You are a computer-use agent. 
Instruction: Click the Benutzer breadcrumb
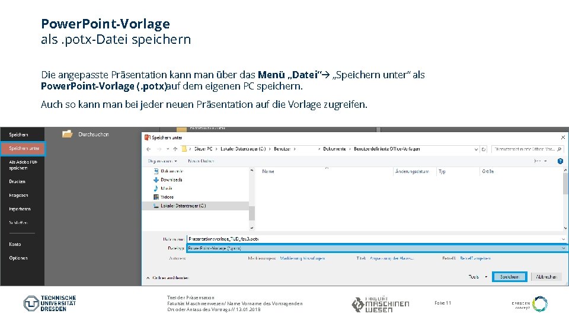click(x=282, y=149)
